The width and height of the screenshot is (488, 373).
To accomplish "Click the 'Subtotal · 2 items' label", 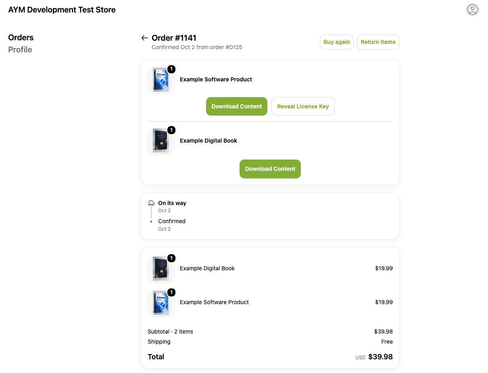I will (x=170, y=332).
